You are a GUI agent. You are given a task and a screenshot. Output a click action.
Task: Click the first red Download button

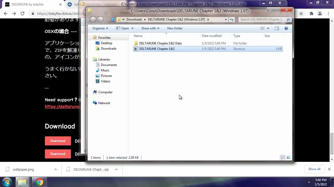tap(58, 141)
